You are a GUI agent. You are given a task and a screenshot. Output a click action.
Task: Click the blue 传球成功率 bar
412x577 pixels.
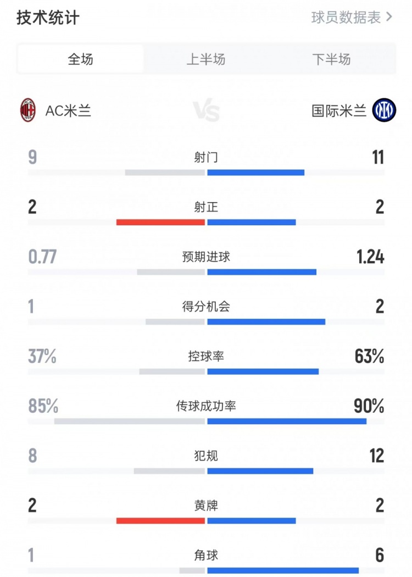(287, 421)
